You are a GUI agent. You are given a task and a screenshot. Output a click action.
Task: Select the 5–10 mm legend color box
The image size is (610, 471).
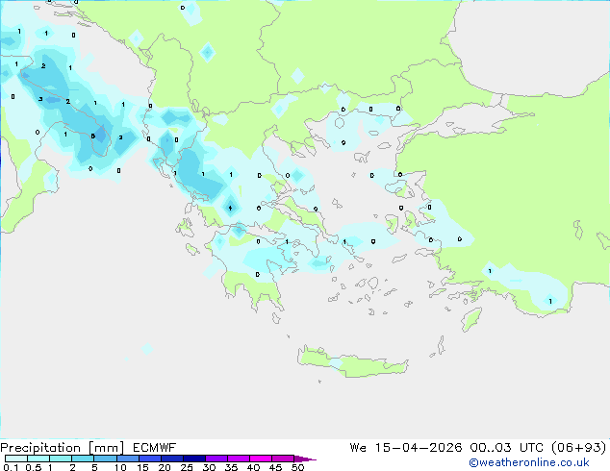point(105,459)
